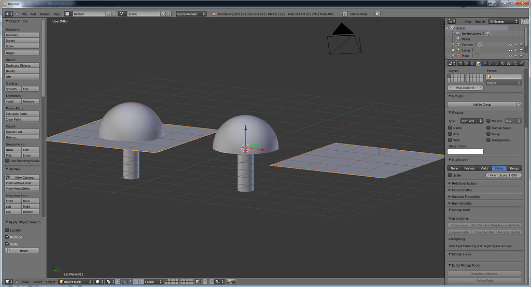Screen dimensions: 531x287
Task: Enable the Location checkbox under Apply Object Transform
Action: pos(7,230)
